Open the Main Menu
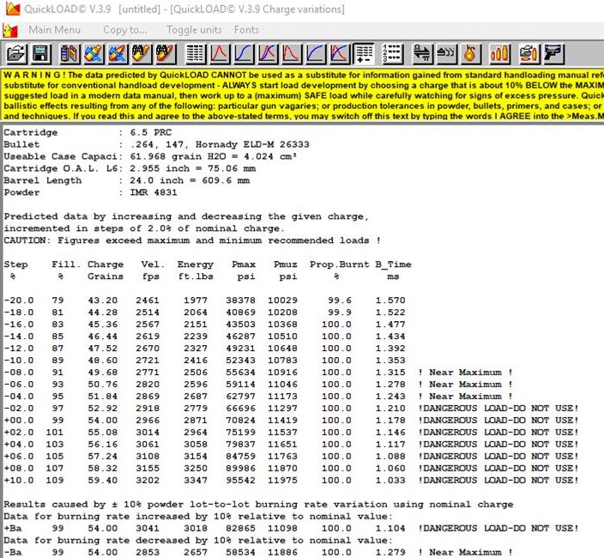The image size is (604, 558). point(54,30)
